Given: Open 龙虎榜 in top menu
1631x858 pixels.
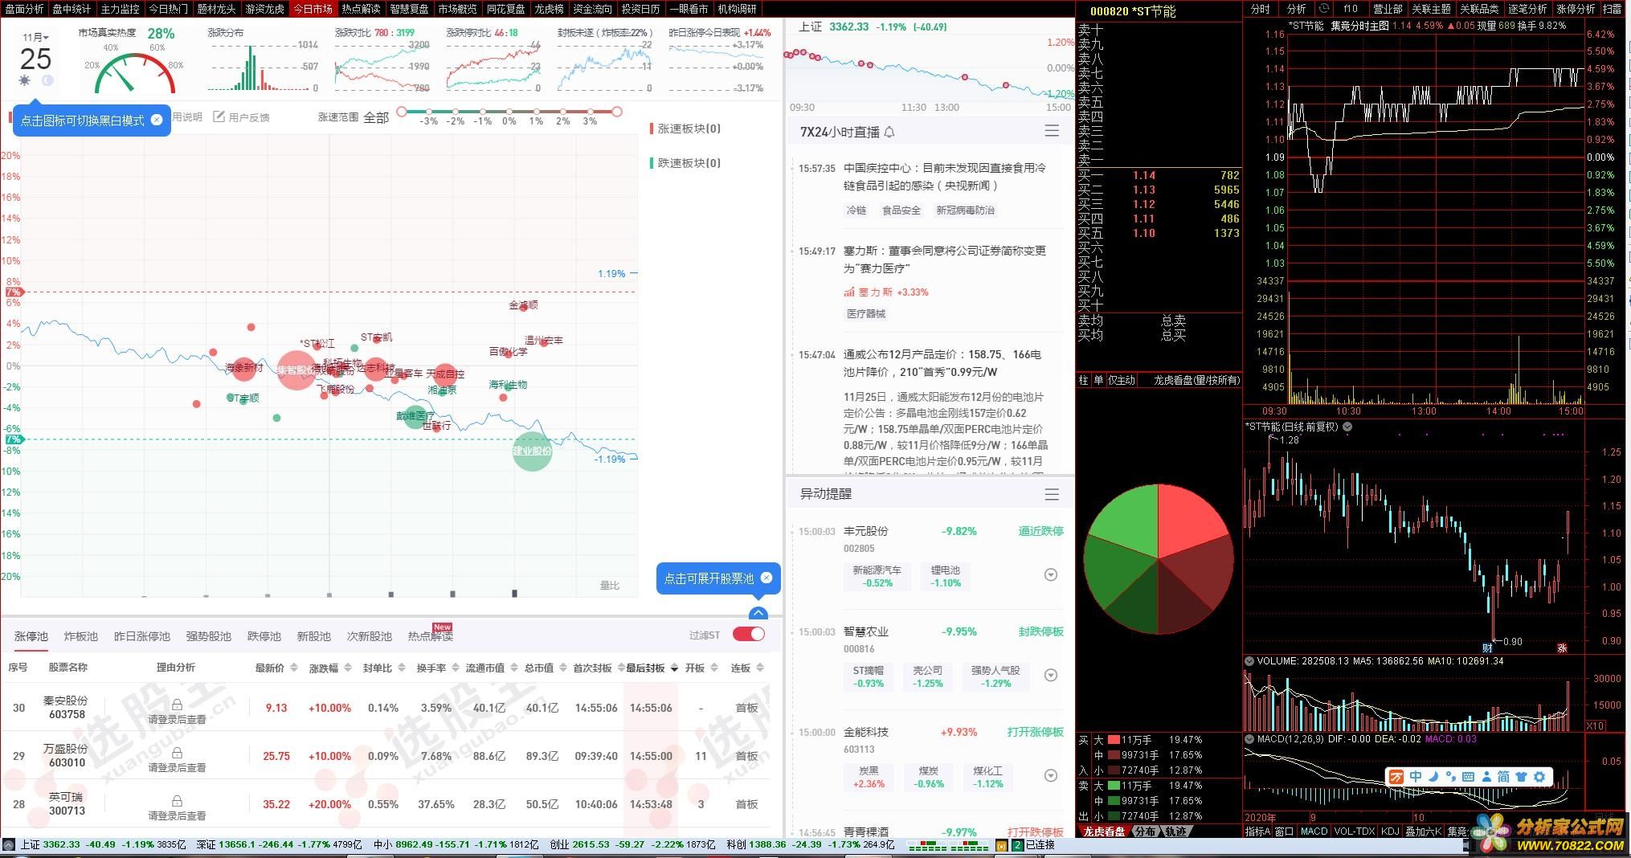Looking at the screenshot, I should [550, 9].
